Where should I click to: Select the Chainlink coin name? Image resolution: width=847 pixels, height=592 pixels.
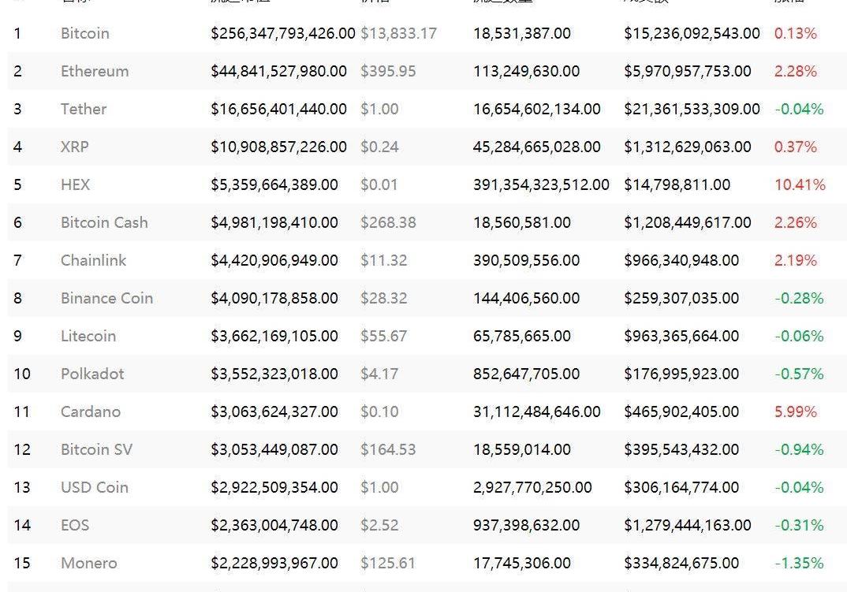click(93, 260)
